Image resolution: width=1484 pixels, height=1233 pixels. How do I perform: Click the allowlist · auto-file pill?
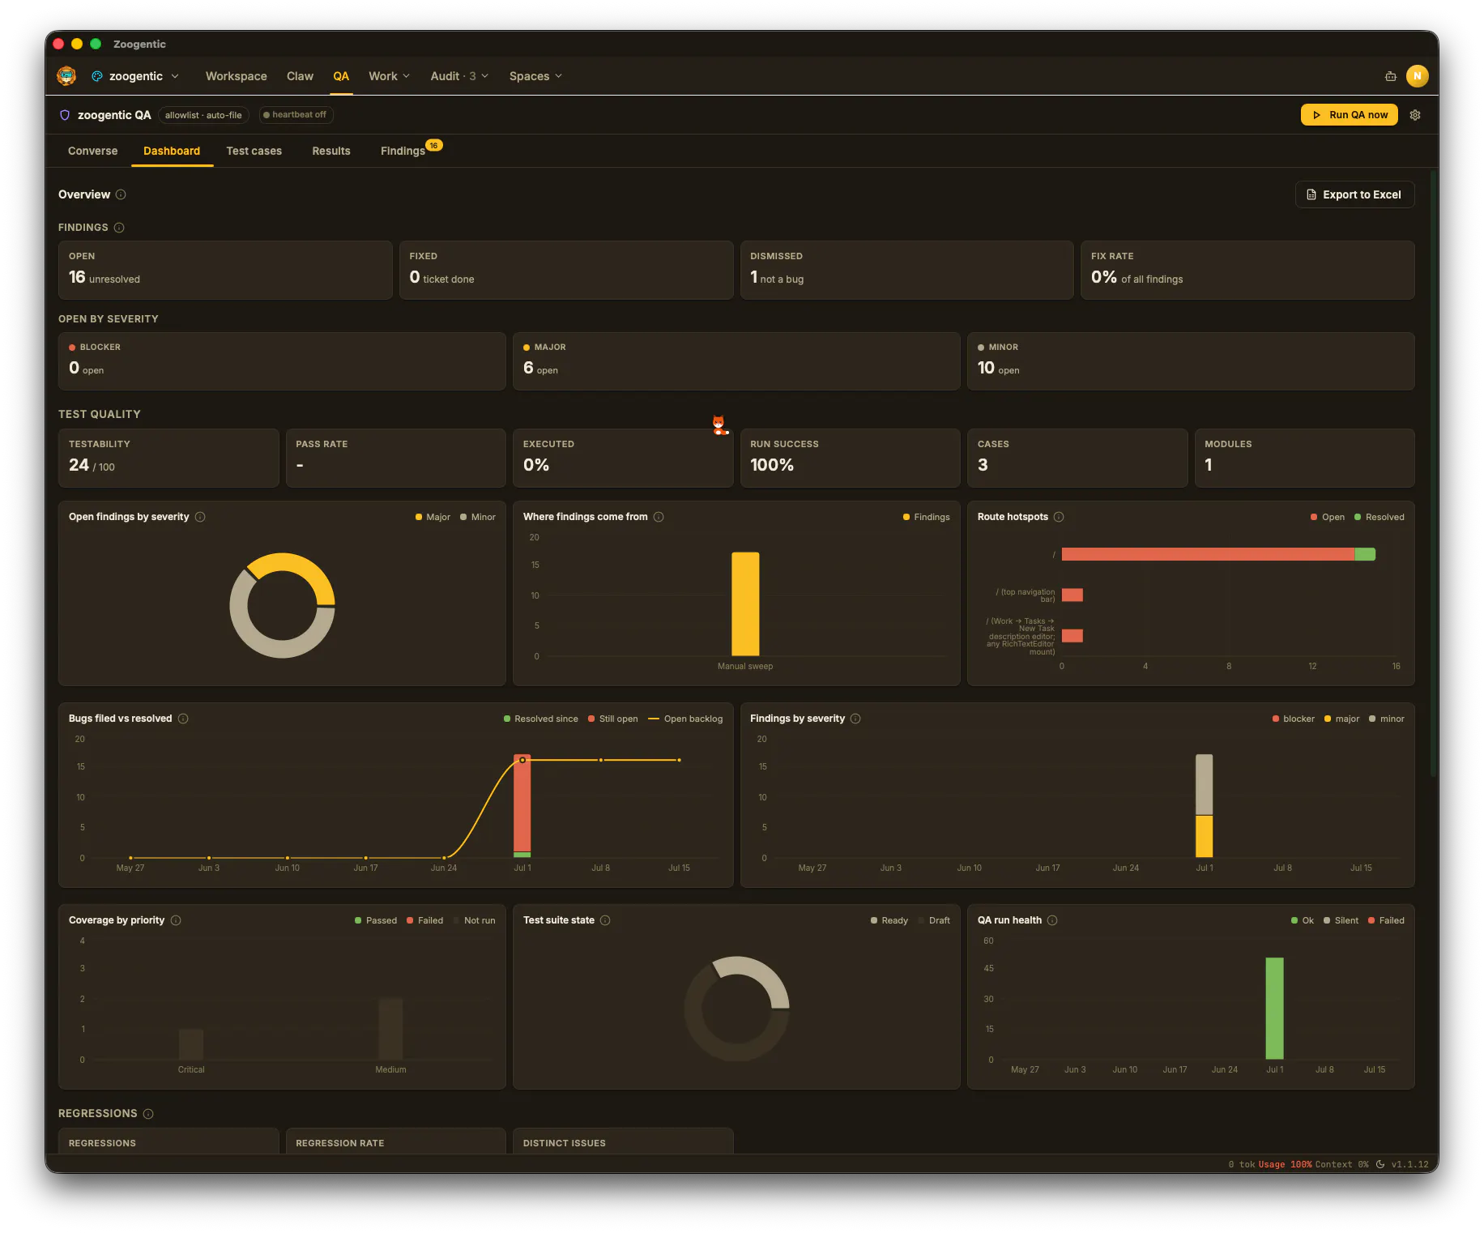coord(203,115)
